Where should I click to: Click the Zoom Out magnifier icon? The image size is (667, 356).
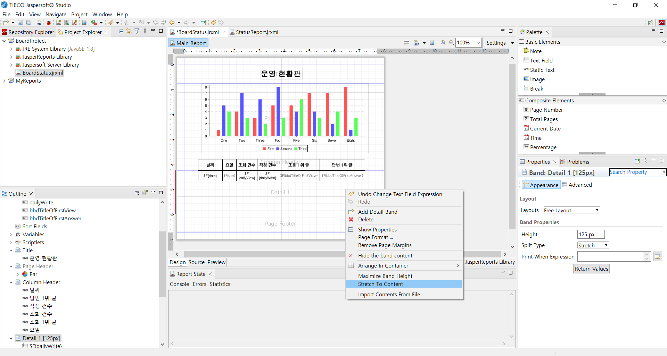(451, 43)
